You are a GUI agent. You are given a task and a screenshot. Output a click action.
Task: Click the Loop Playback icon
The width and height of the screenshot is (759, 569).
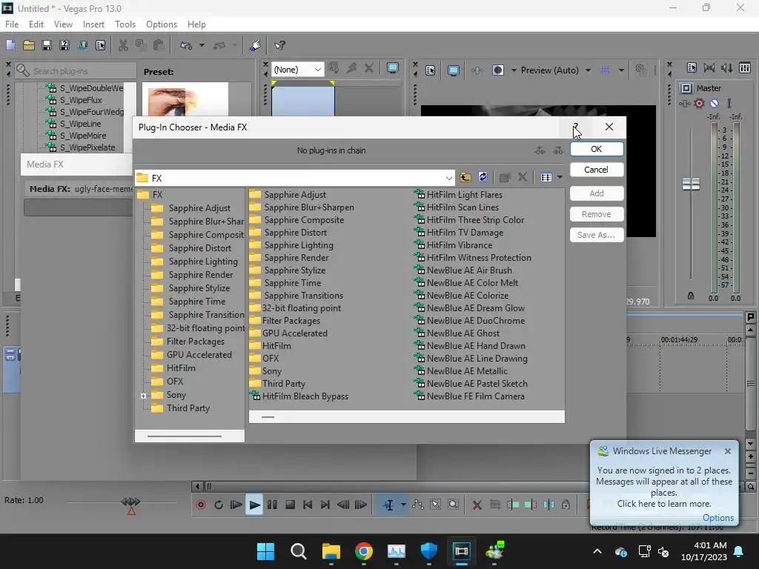click(219, 505)
